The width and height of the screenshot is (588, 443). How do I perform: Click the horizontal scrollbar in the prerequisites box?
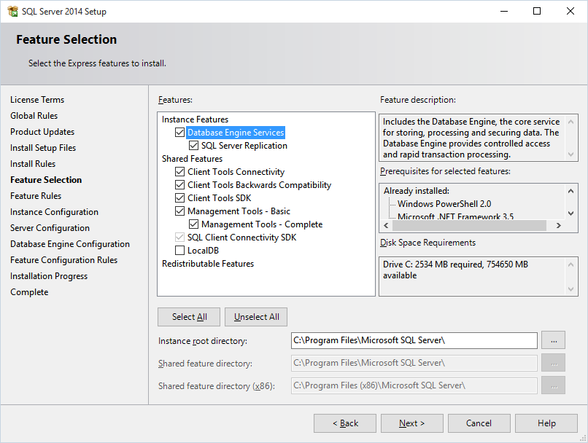click(473, 225)
